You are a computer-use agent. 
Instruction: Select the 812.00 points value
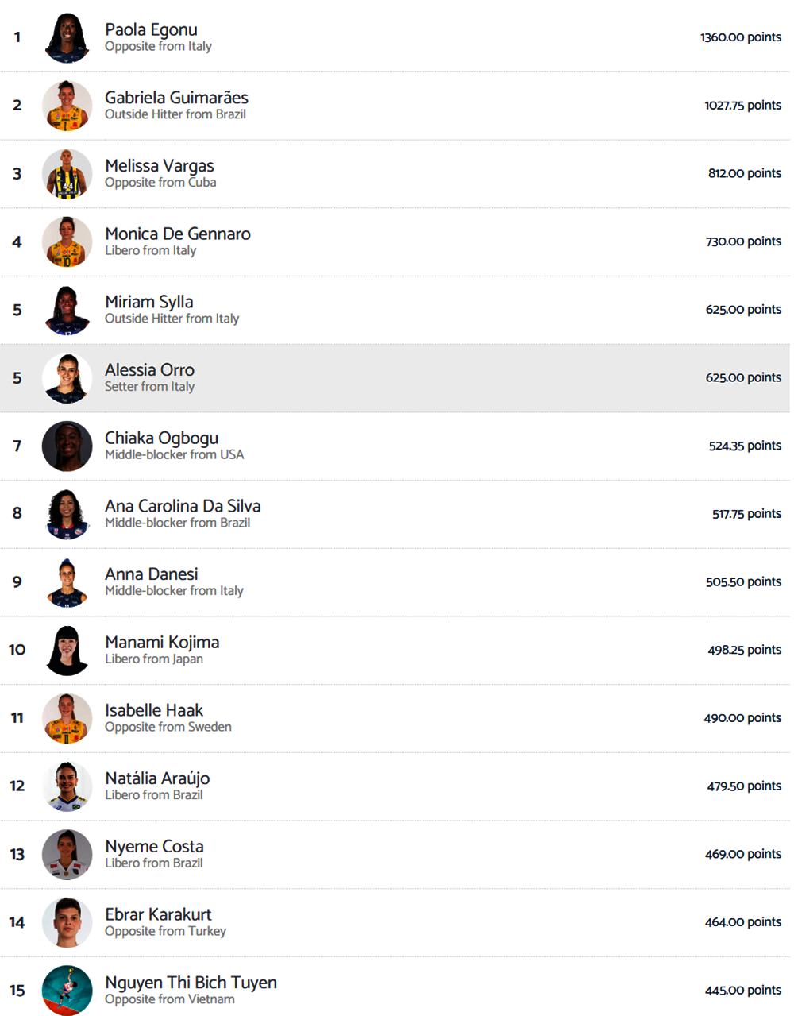click(x=744, y=173)
